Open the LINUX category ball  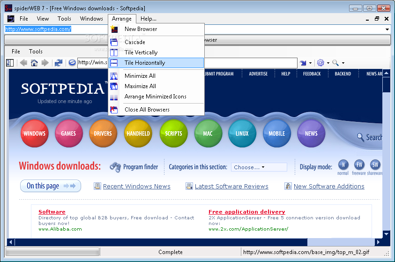tap(242, 134)
